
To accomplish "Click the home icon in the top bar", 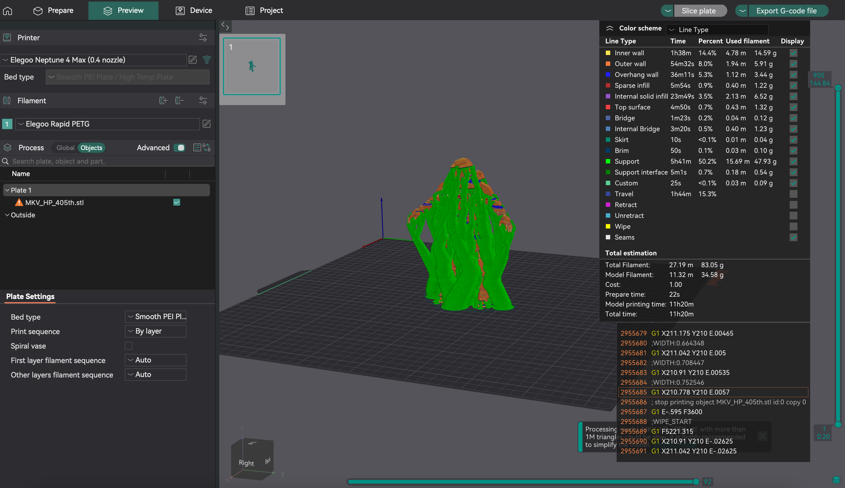I will 7,11.
